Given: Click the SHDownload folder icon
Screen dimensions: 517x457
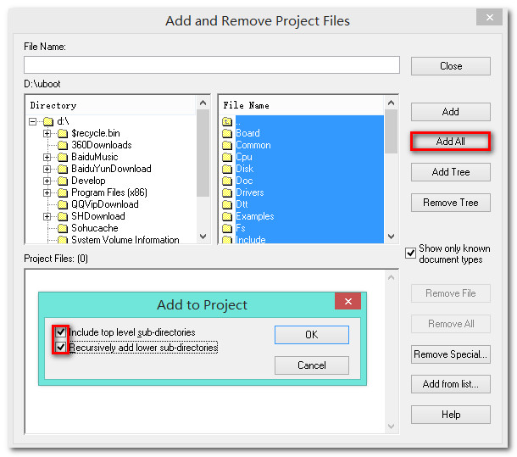Looking at the screenshot, I should [x=63, y=216].
